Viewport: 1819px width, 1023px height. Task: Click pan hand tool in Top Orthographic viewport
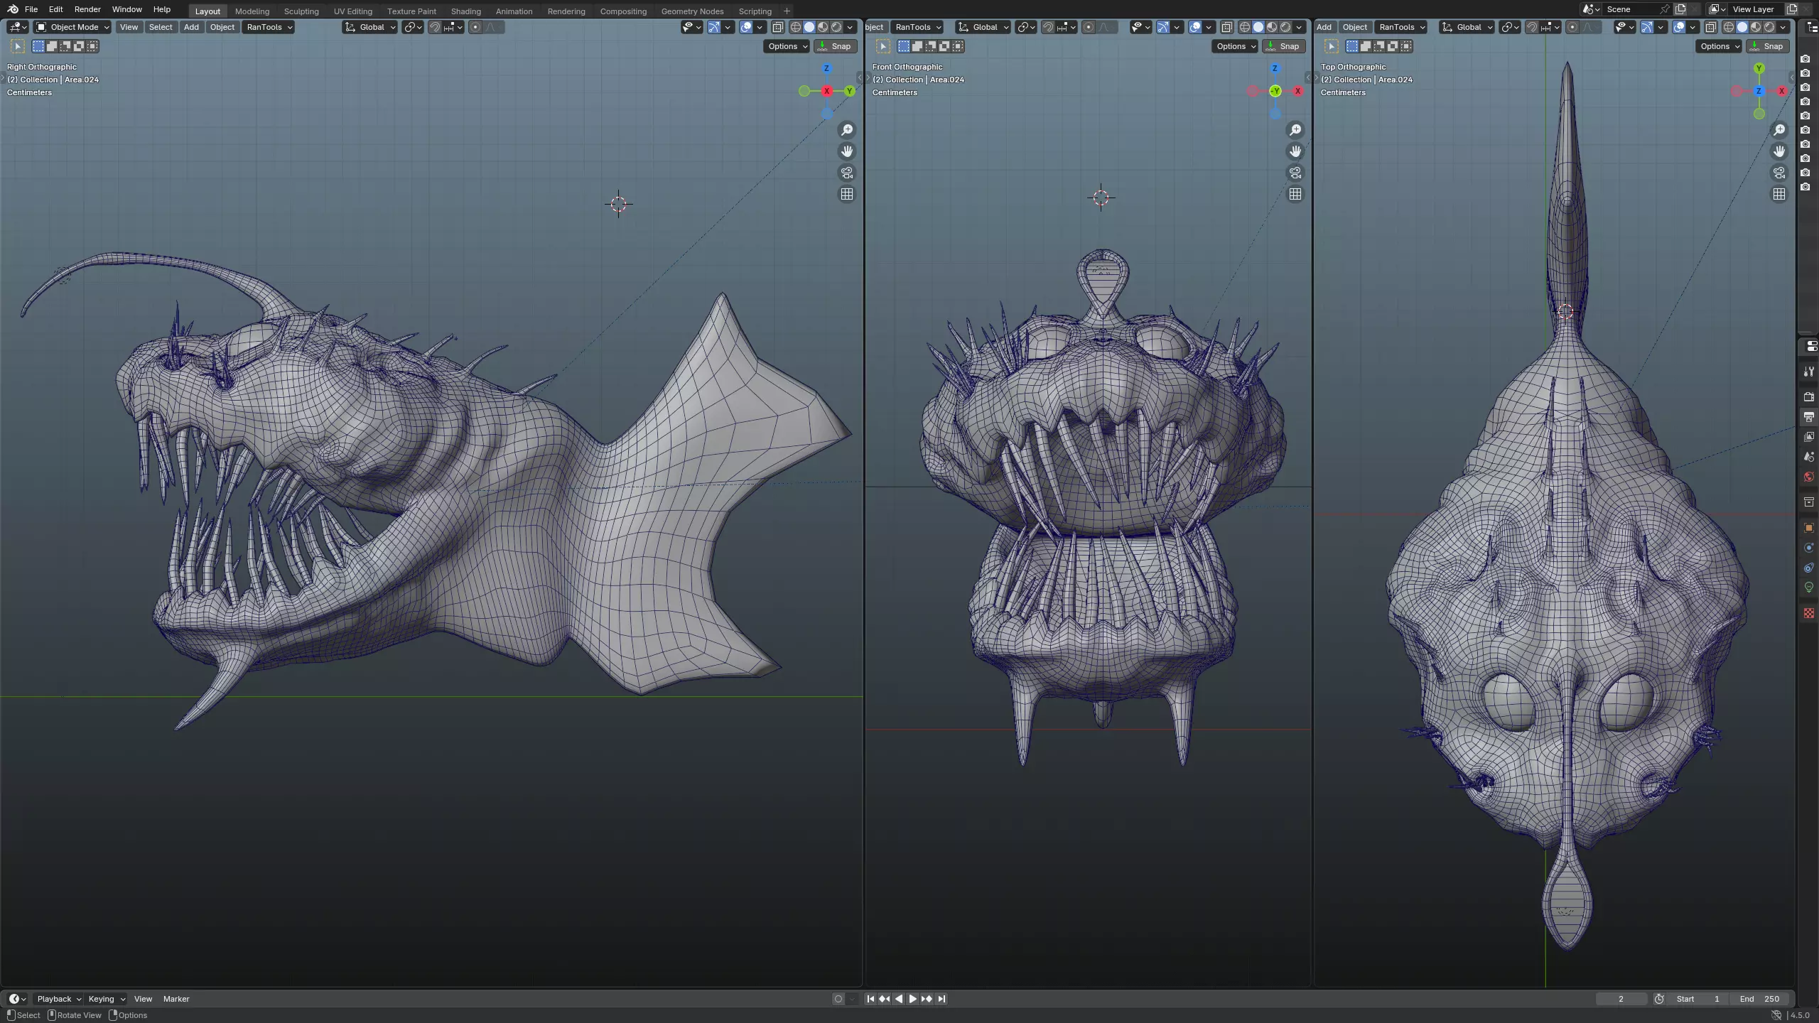[1779, 151]
